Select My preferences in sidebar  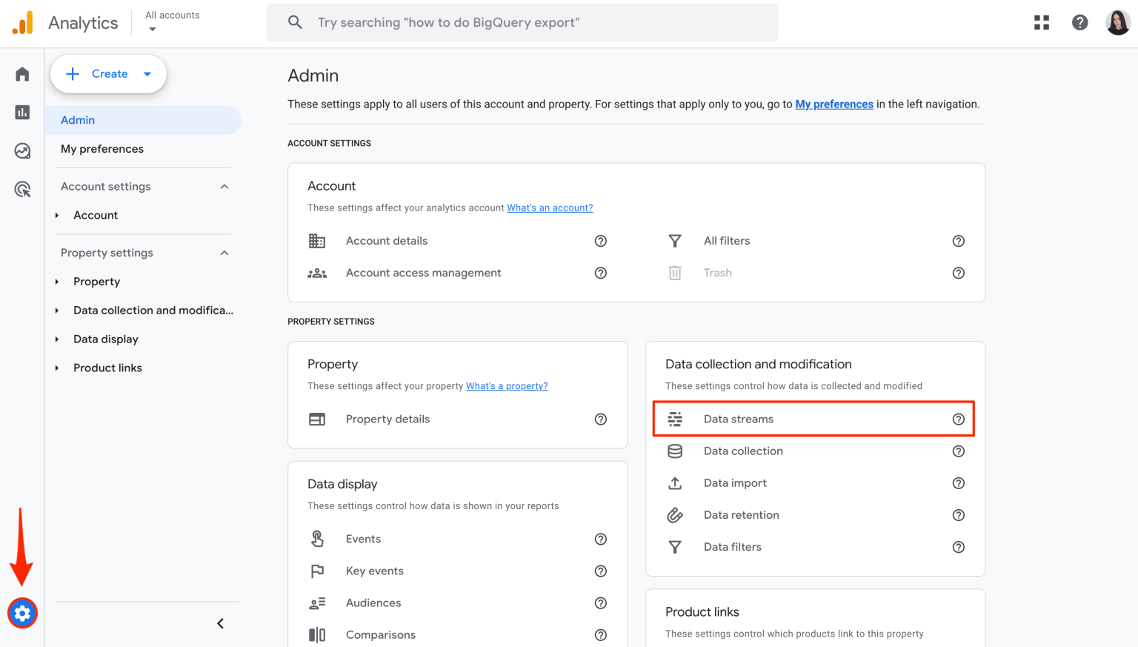(102, 149)
